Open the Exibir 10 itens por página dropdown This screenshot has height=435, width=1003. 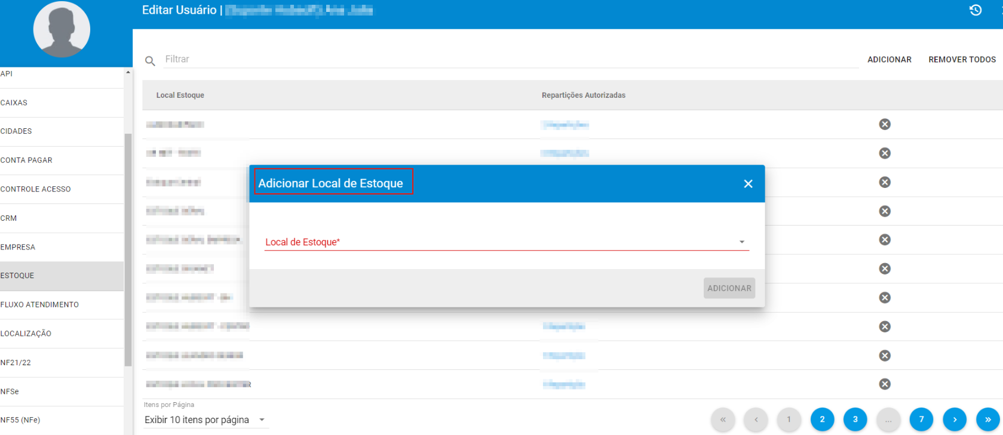pyautogui.click(x=206, y=420)
